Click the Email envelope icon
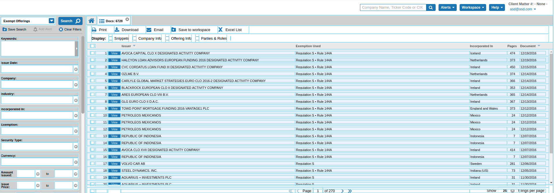Screen dimensions: 554x193 coord(149,30)
